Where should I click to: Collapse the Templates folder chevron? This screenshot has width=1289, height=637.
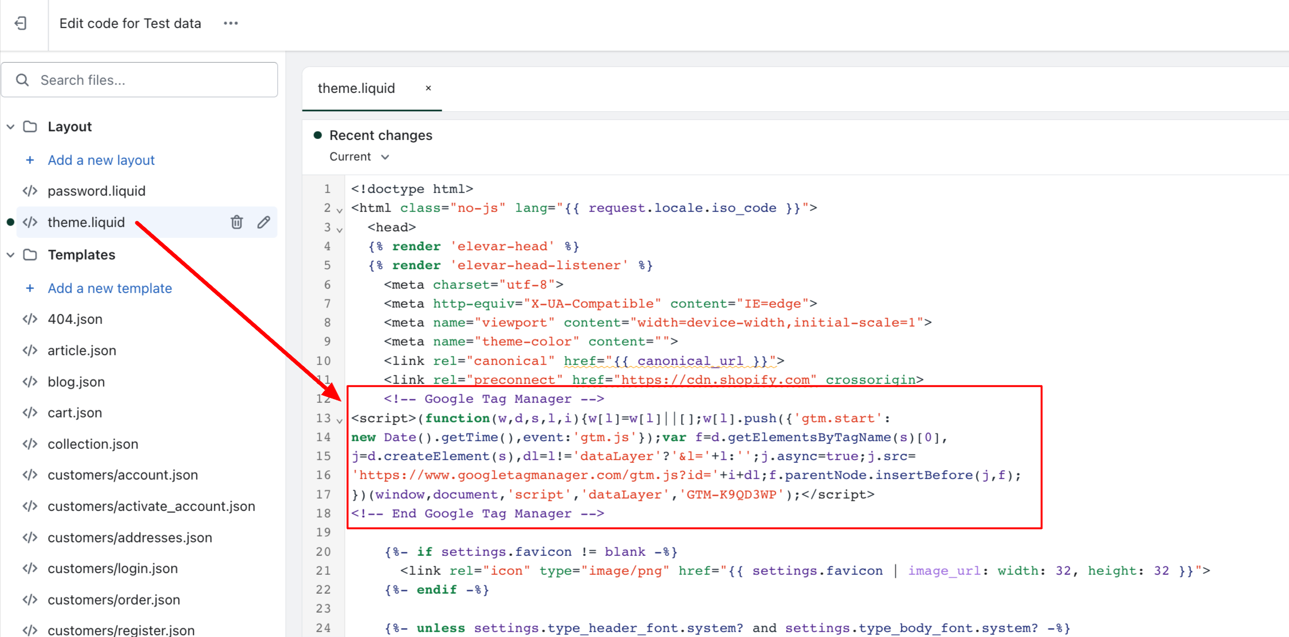coord(11,255)
